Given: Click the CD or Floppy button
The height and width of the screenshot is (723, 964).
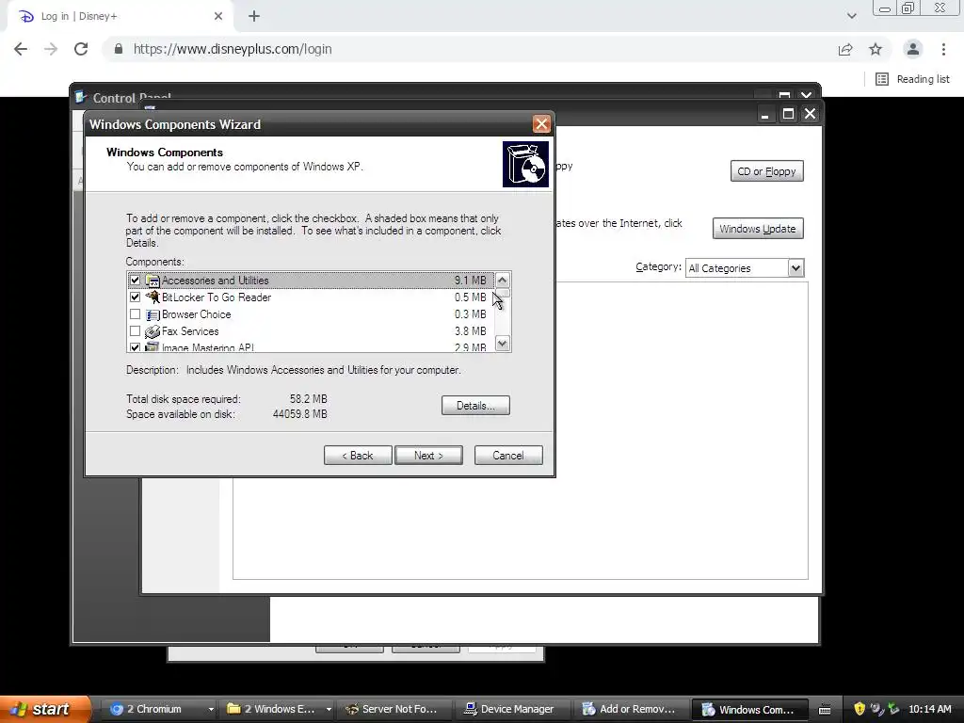Looking at the screenshot, I should (766, 171).
